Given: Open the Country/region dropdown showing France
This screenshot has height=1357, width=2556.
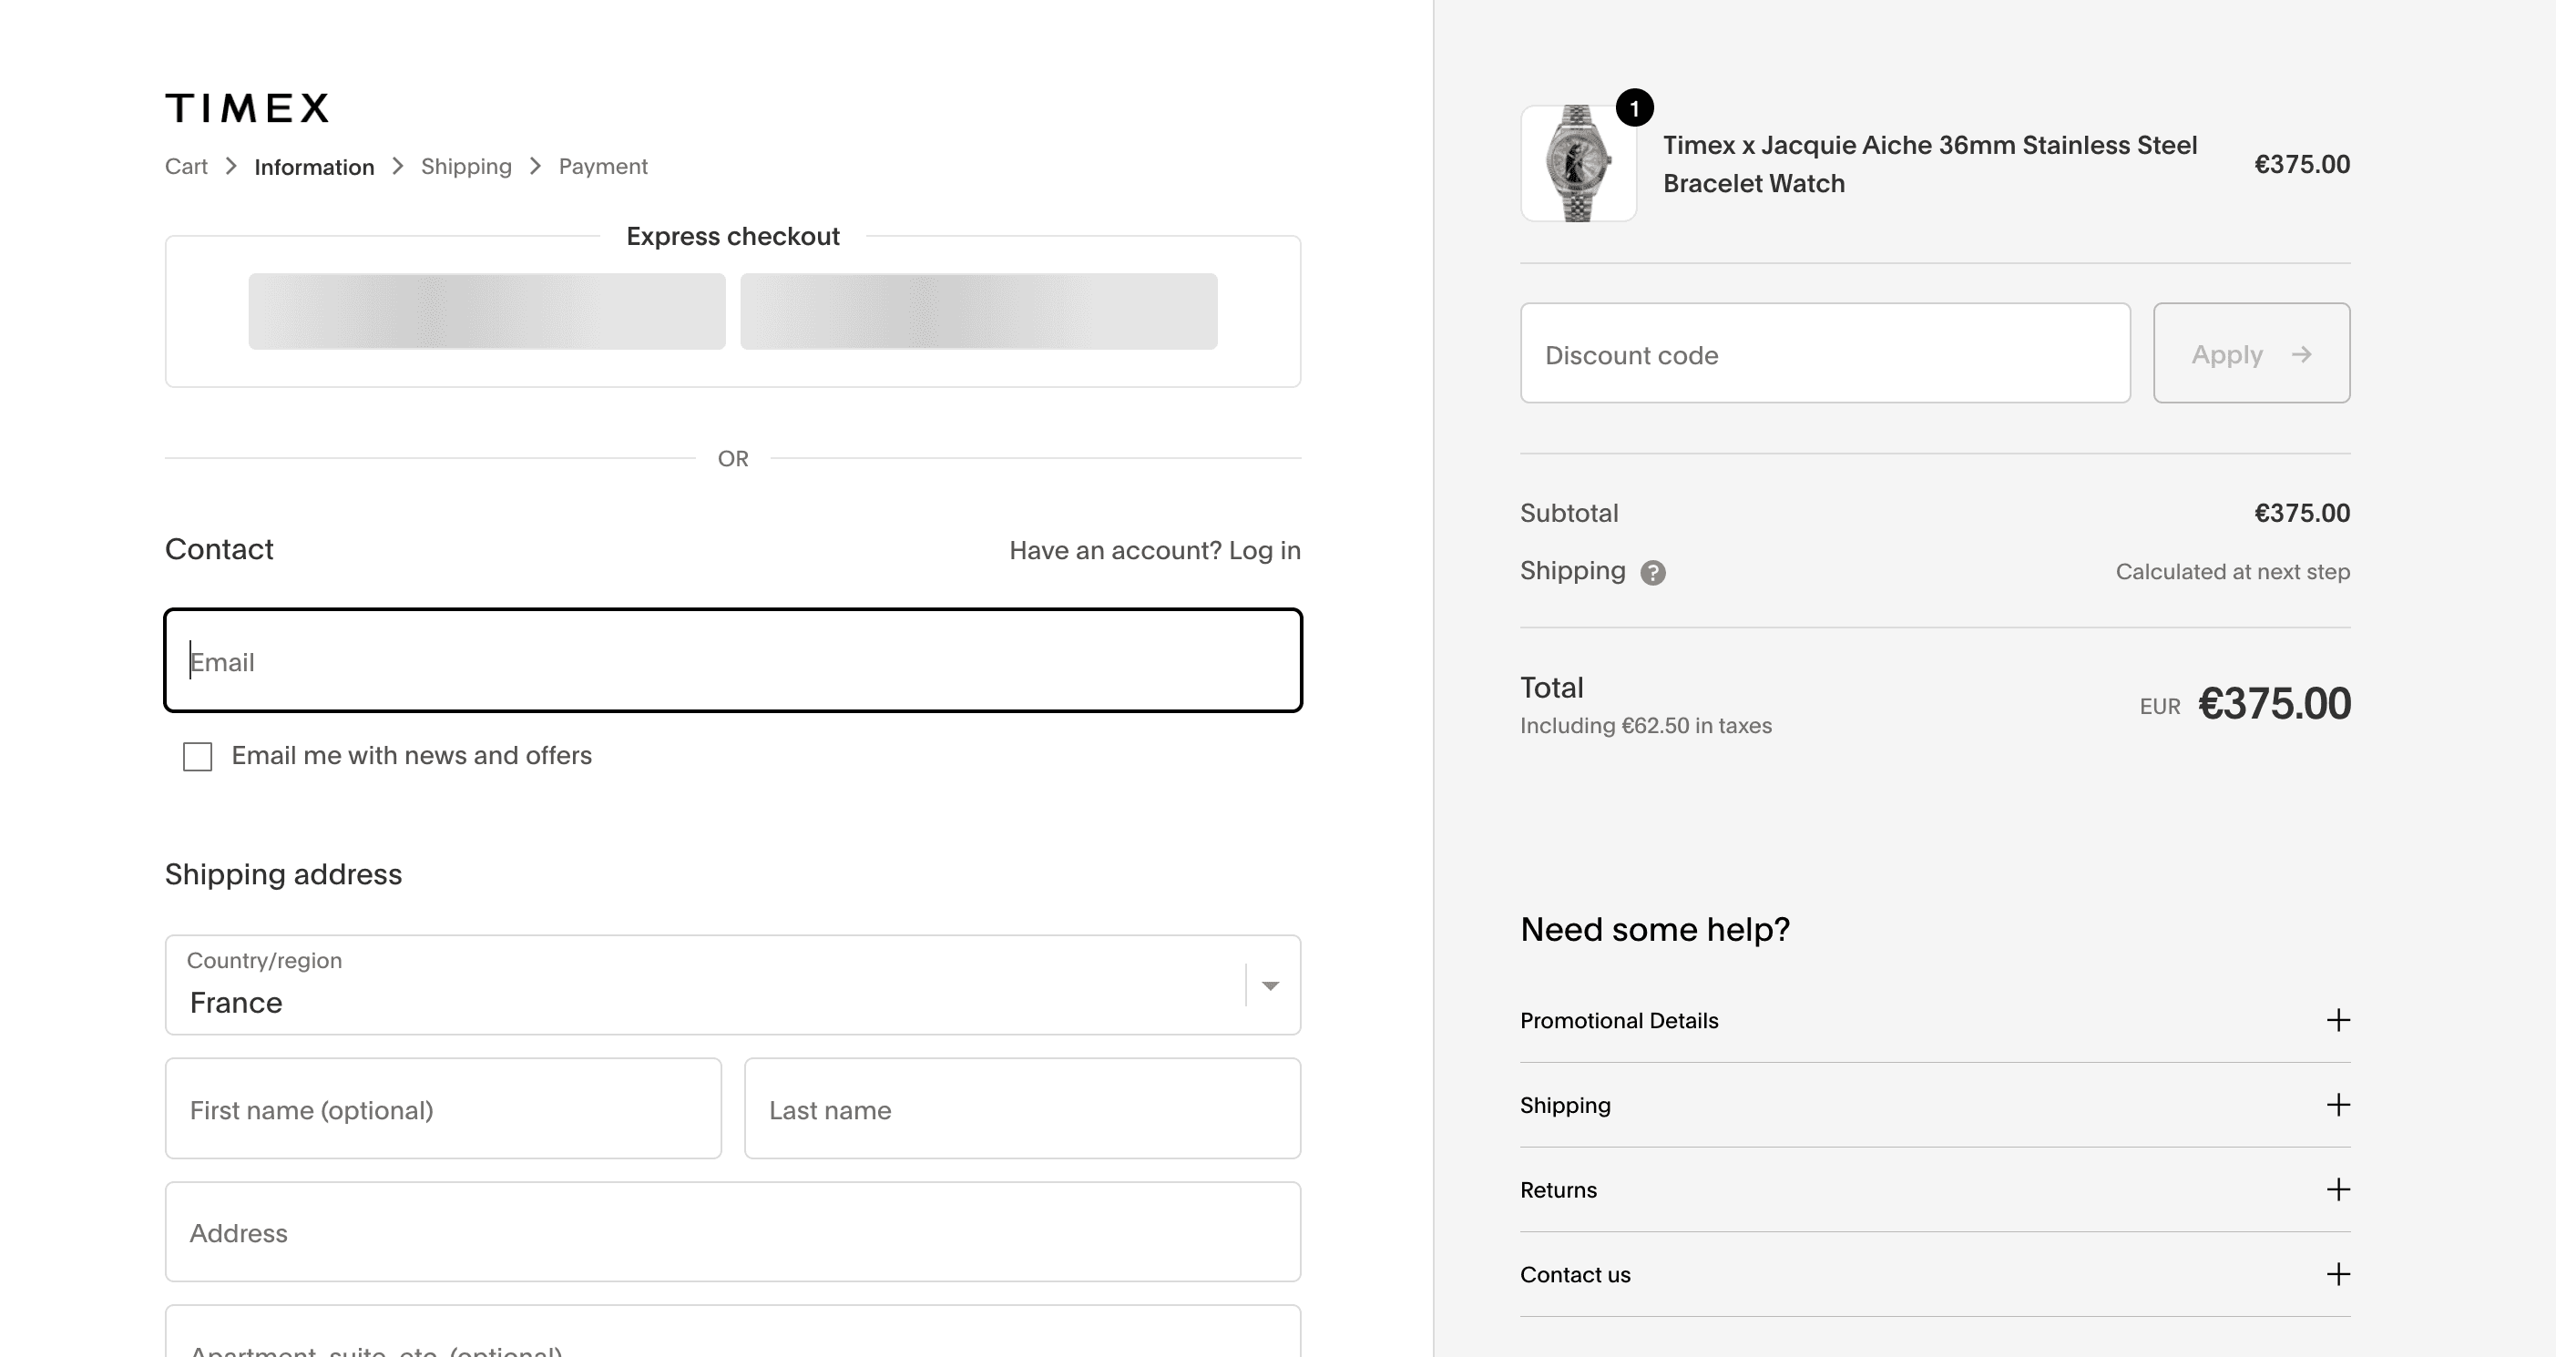Looking at the screenshot, I should 732,985.
